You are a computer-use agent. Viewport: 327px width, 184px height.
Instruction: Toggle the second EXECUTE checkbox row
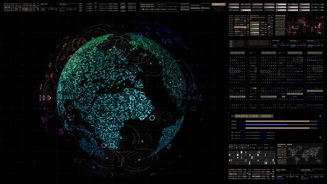tap(232, 135)
